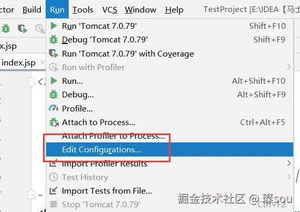
Task: Expand the Test History submenu arrow
Action: coord(289,177)
